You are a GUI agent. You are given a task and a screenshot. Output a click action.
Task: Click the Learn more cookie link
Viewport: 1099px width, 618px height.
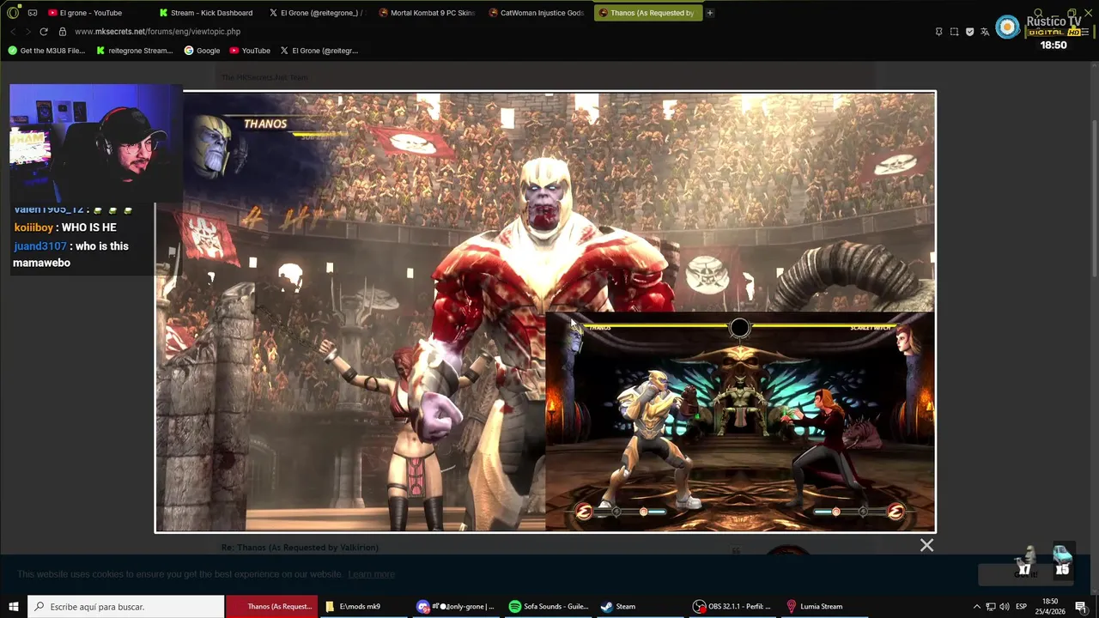pyautogui.click(x=371, y=574)
